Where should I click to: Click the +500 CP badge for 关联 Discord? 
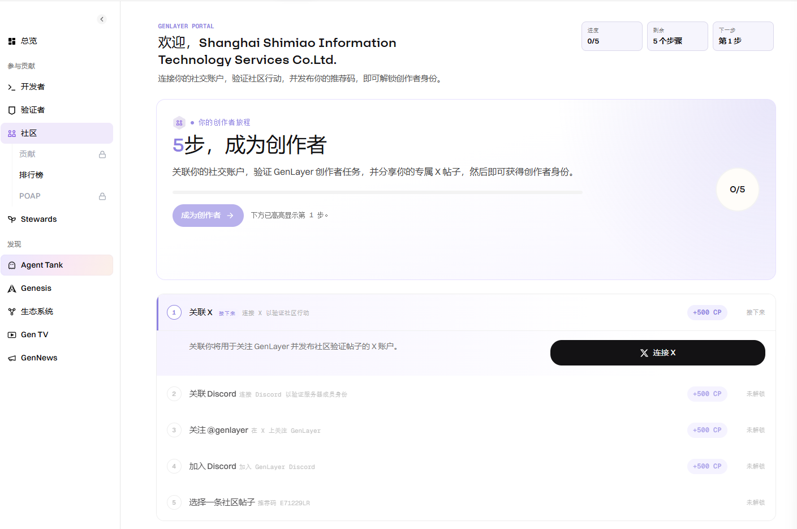click(x=707, y=394)
